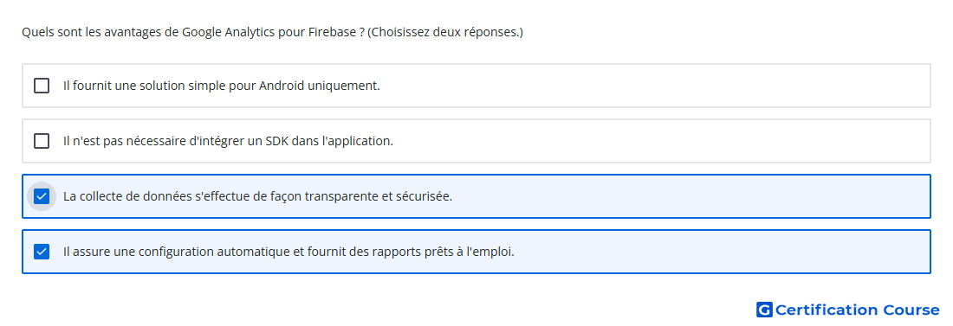
Task: Uncheck the data collection transparente checkbox
Action: [x=42, y=196]
